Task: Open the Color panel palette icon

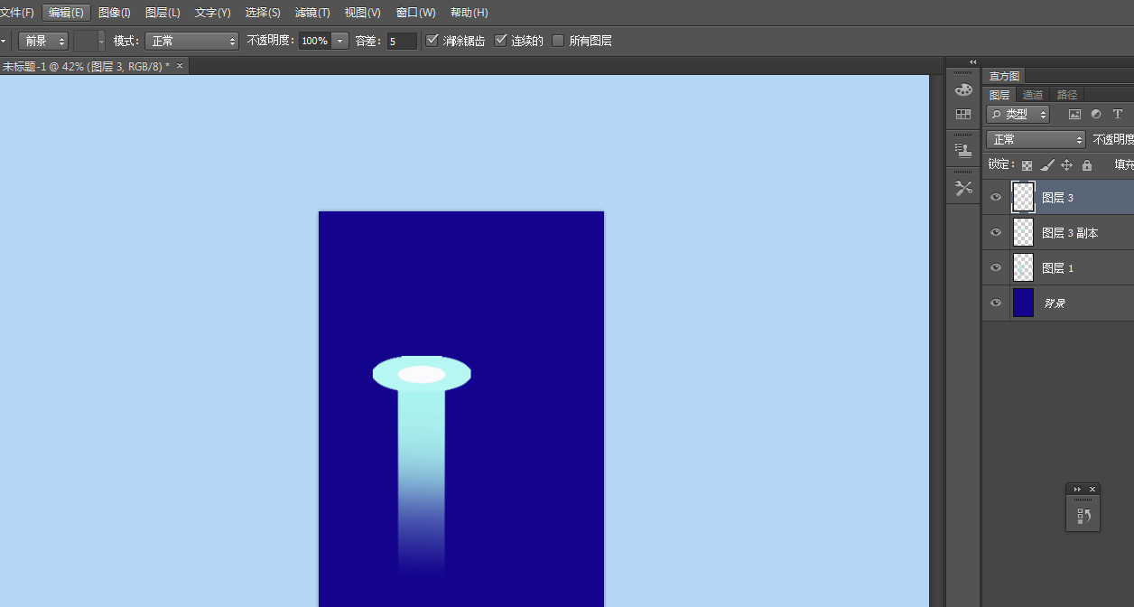Action: tap(963, 89)
